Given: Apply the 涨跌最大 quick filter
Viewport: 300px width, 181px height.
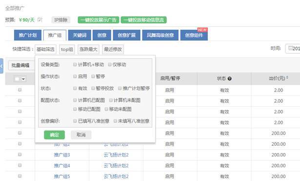Looking at the screenshot, I should (x=88, y=49).
